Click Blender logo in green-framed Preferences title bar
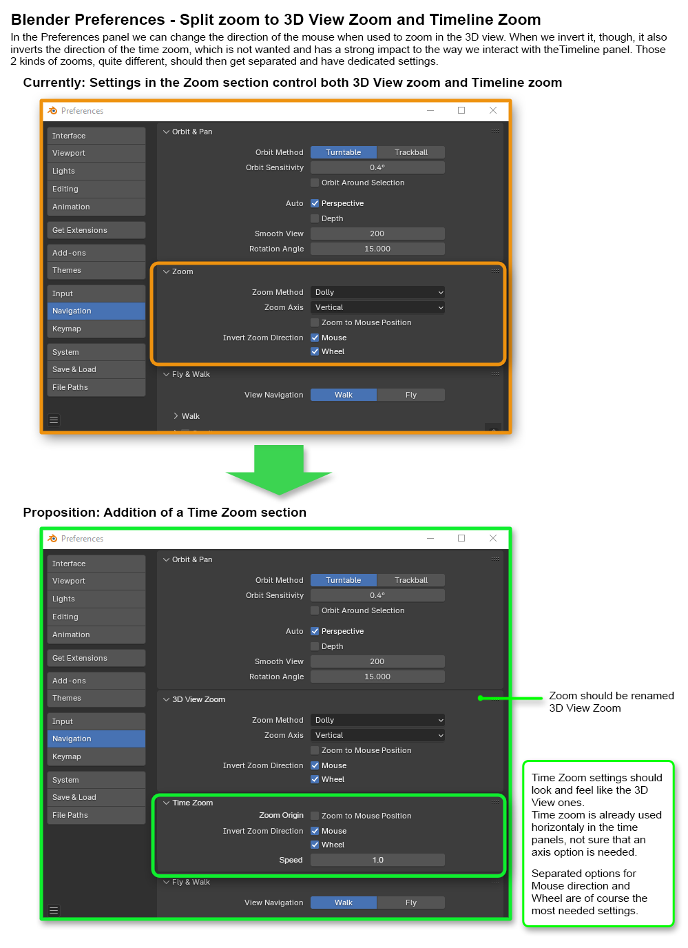The width and height of the screenshot is (688, 948). pyautogui.click(x=52, y=539)
